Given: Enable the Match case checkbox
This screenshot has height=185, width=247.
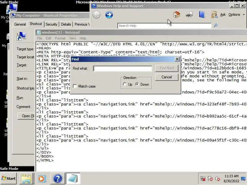Looking at the screenshot, I should [x=75, y=86].
